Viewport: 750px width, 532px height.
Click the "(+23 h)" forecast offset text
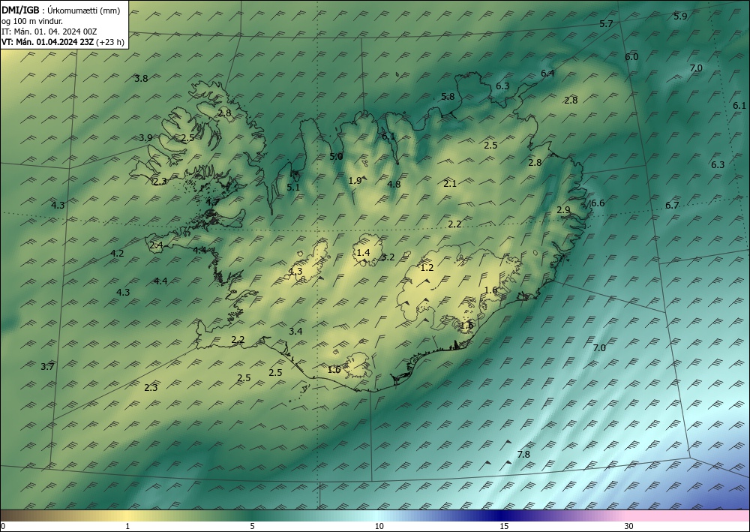110,42
